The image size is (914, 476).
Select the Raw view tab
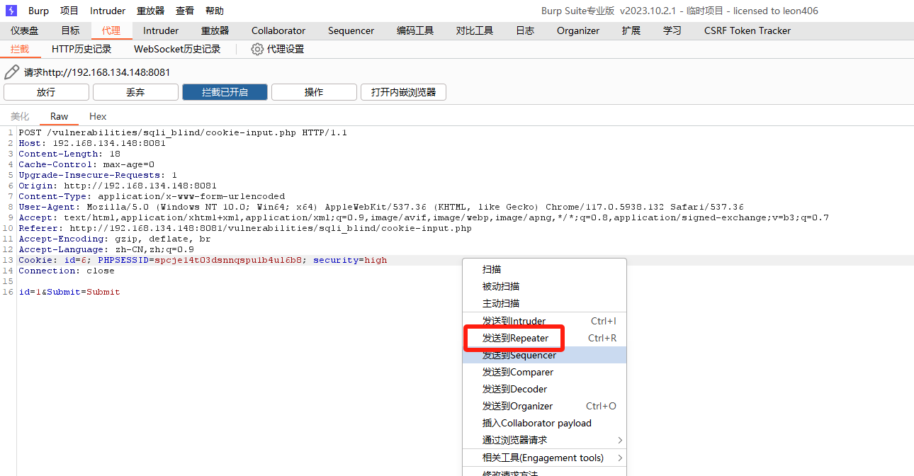coord(60,116)
